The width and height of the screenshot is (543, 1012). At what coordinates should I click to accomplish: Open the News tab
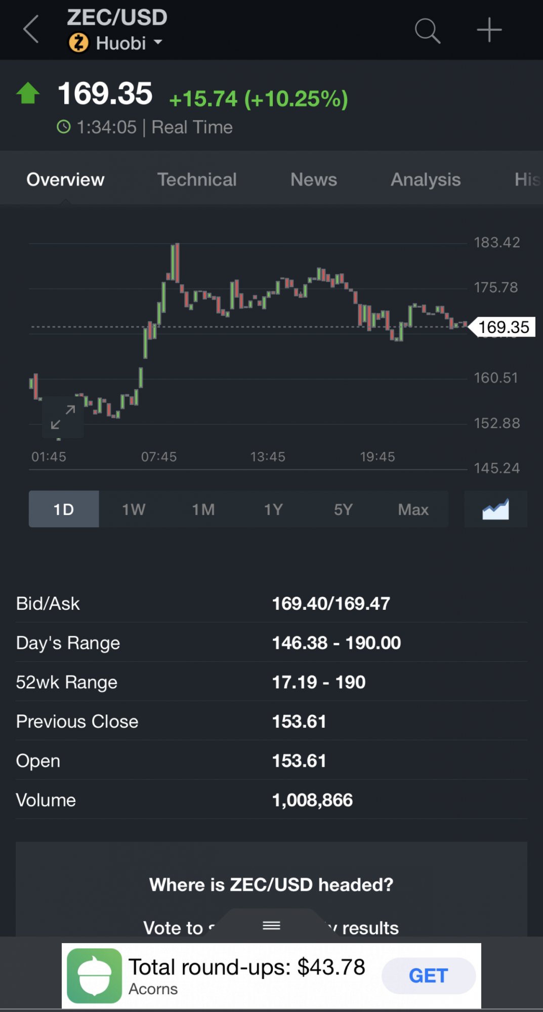314,180
